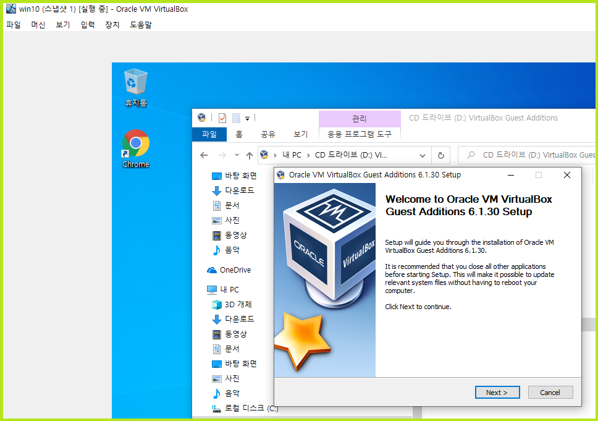Open the quick-access toolbar customize dropdown
Image resolution: width=598 pixels, height=421 pixels.
[x=247, y=118]
